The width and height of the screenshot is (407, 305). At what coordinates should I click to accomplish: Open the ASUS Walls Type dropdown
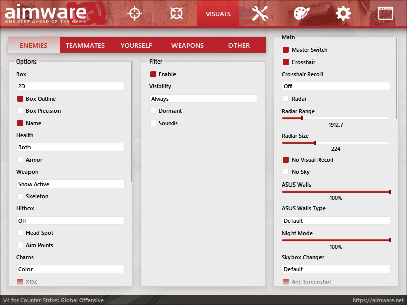click(336, 221)
